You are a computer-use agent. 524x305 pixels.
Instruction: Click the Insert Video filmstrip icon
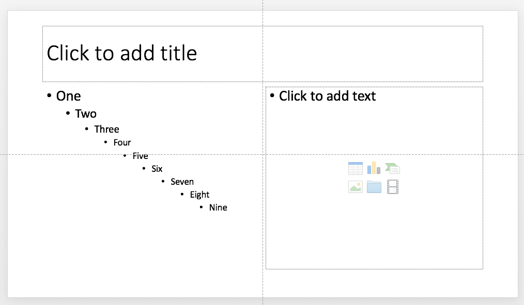[x=393, y=187]
